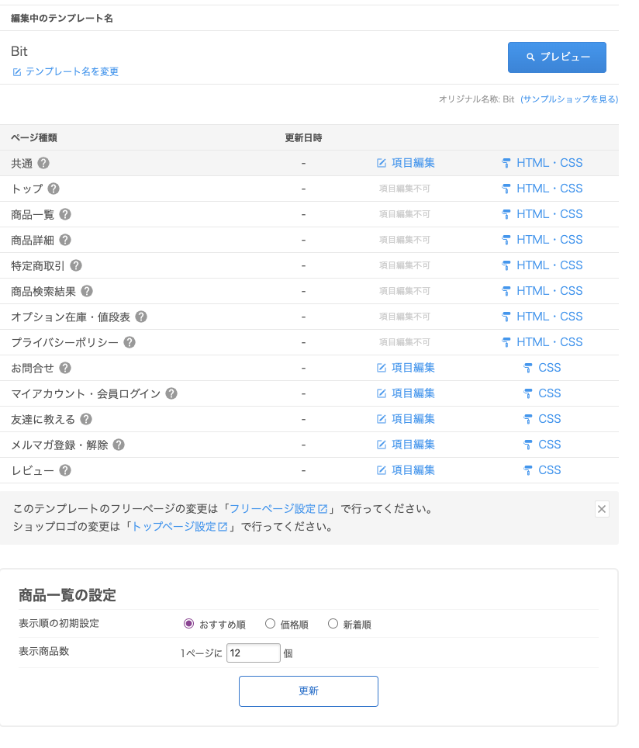Click テンプレート名を変更 link
Viewport: 639px width, 748px height.
65,71
